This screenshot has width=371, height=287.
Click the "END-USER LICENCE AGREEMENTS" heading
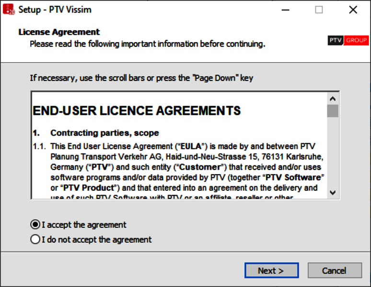pos(137,111)
